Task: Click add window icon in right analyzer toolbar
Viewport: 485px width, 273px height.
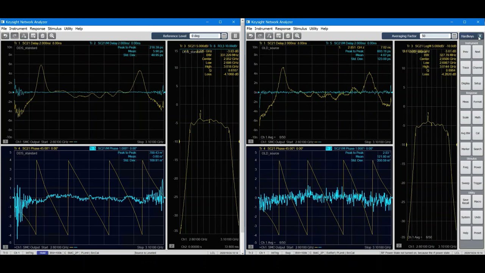Action: point(278,36)
